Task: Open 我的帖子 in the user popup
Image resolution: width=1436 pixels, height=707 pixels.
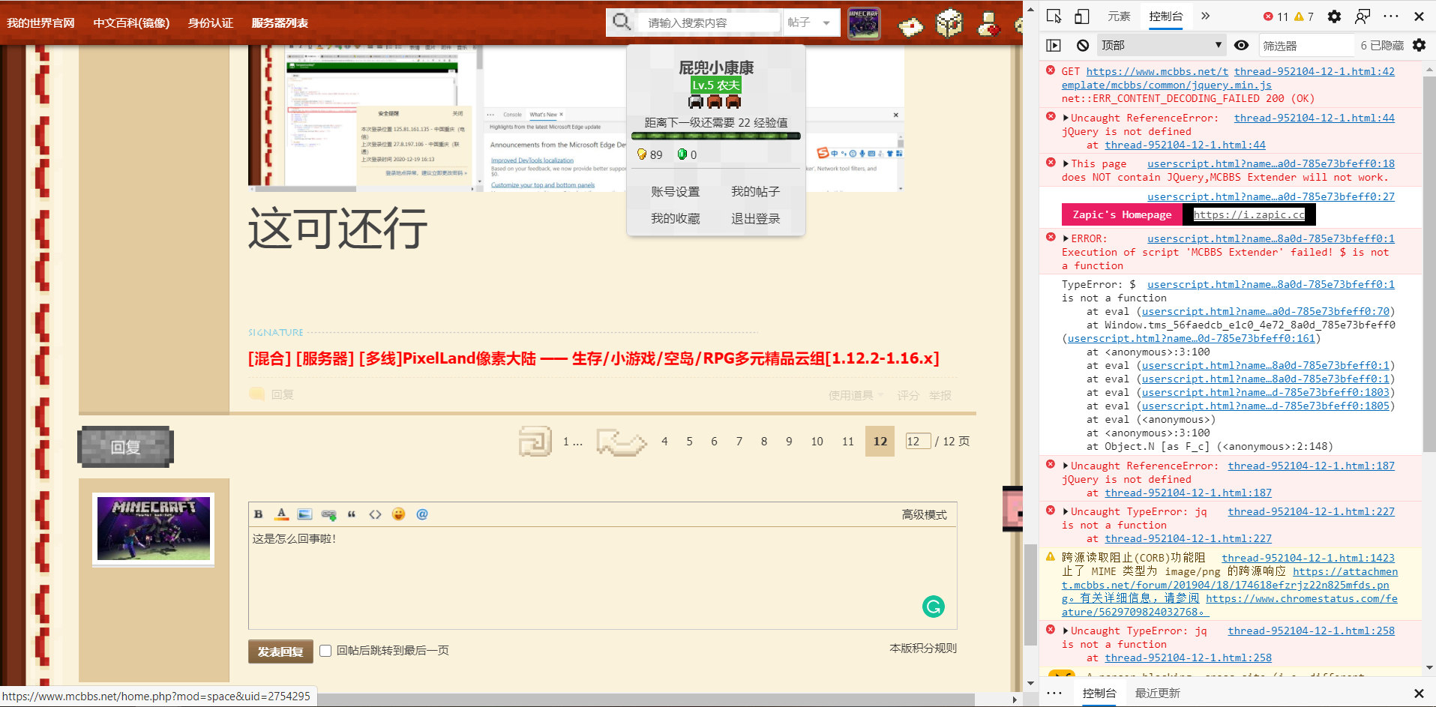Action: point(756,192)
